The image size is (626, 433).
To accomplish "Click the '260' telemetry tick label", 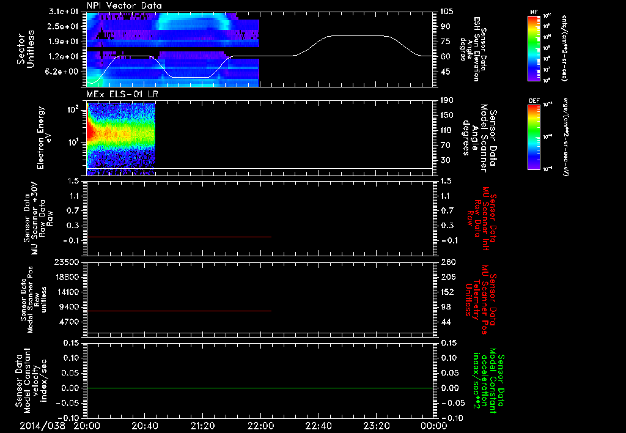I will point(448,262).
